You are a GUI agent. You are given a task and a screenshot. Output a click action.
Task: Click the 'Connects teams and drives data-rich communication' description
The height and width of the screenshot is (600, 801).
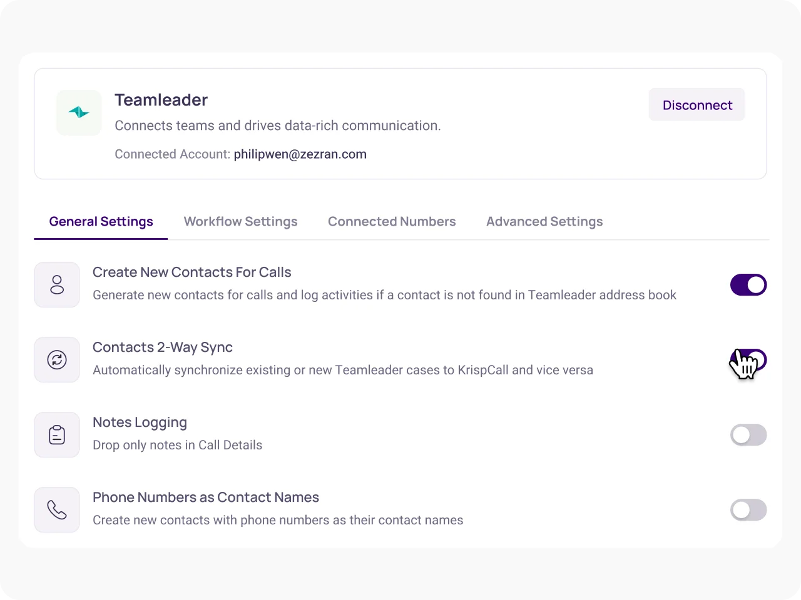point(278,126)
